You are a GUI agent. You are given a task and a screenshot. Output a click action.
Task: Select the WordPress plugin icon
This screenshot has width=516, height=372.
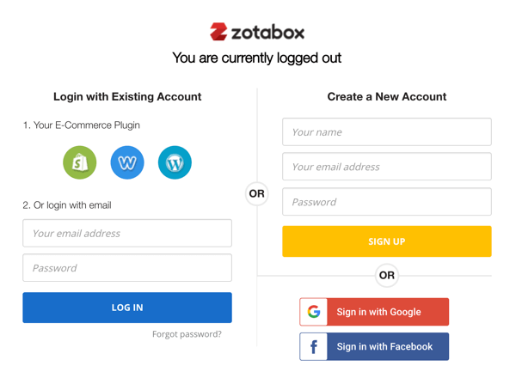(175, 162)
